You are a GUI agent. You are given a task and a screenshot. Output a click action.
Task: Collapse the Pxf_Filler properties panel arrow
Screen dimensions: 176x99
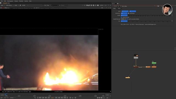coord(113,6)
